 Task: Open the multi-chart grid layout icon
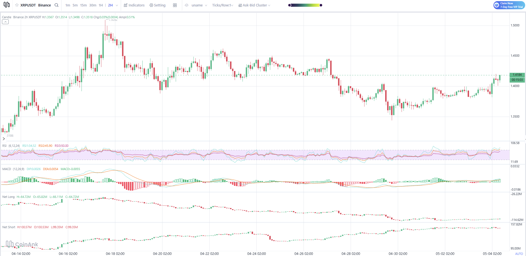pos(175,5)
